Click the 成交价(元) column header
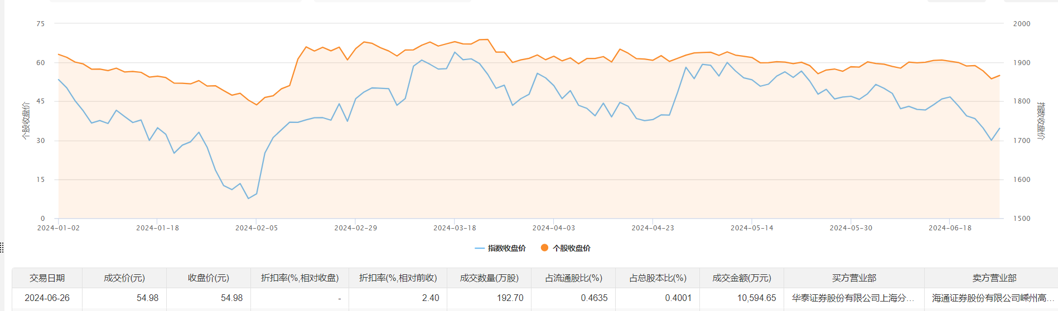The image size is (1058, 311). point(124,278)
